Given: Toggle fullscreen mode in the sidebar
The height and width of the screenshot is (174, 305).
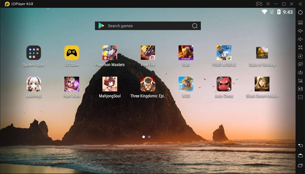Looking at the screenshot, I should pos(300,48).
